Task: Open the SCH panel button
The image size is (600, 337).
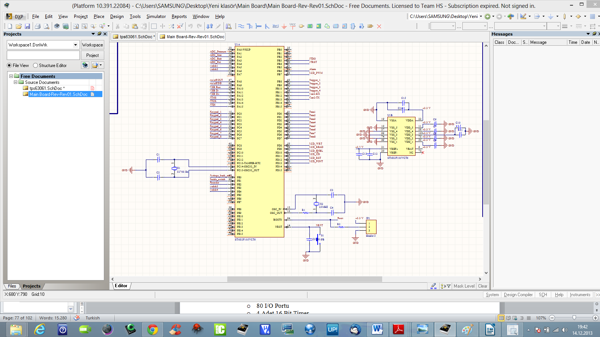Action: tap(543, 295)
